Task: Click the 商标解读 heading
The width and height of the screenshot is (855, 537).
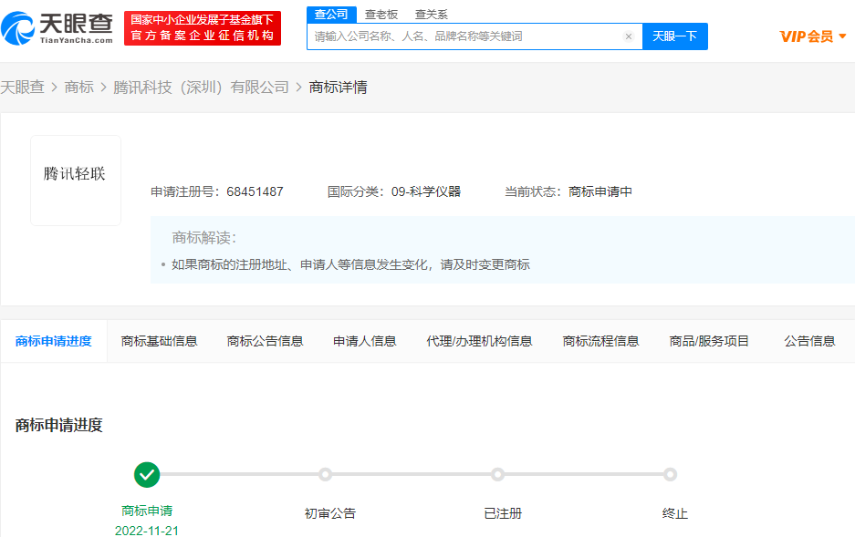Action: (x=203, y=238)
